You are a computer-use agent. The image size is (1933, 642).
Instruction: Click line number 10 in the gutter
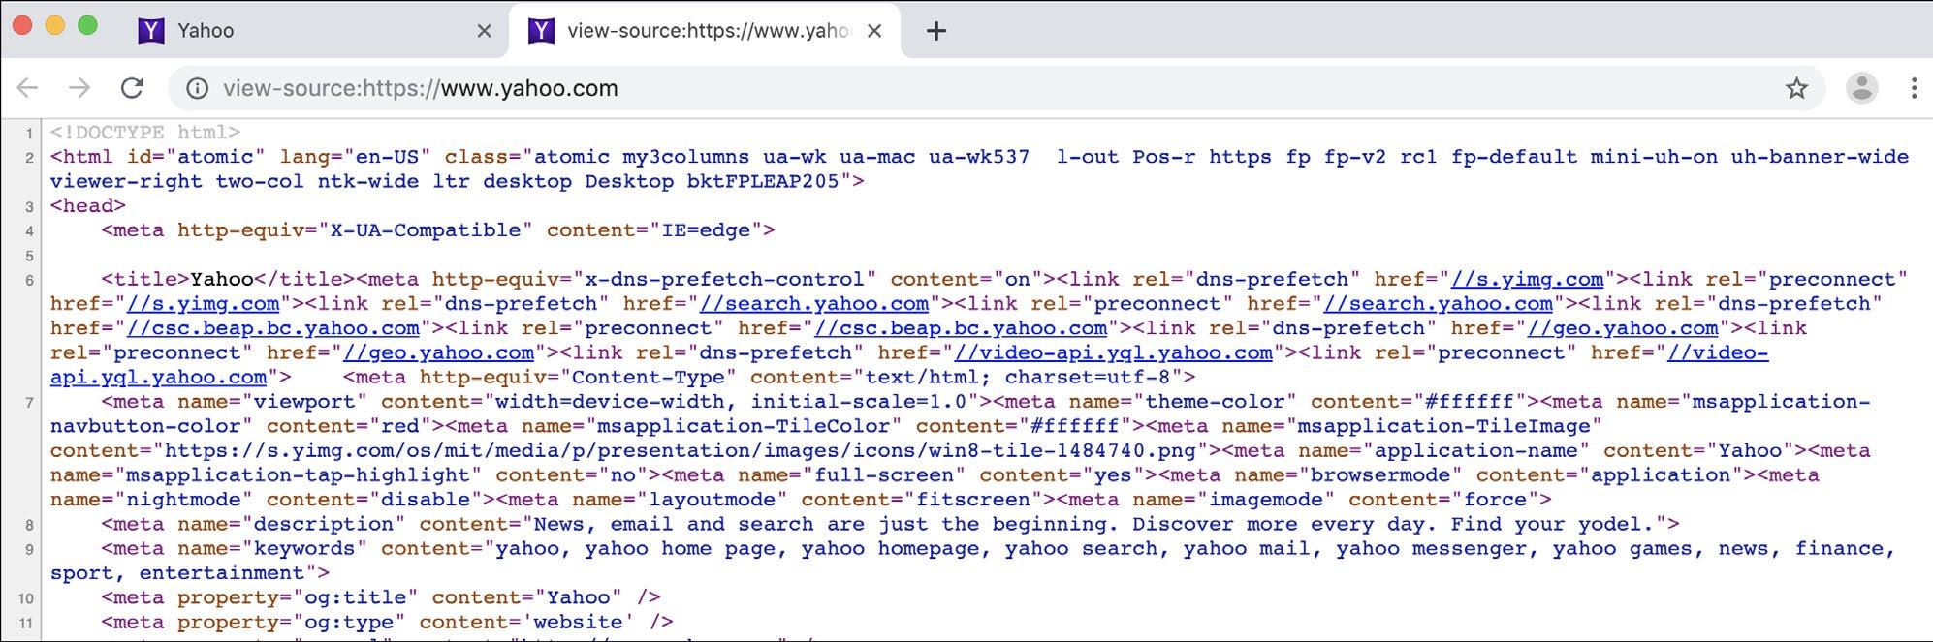coord(26,599)
